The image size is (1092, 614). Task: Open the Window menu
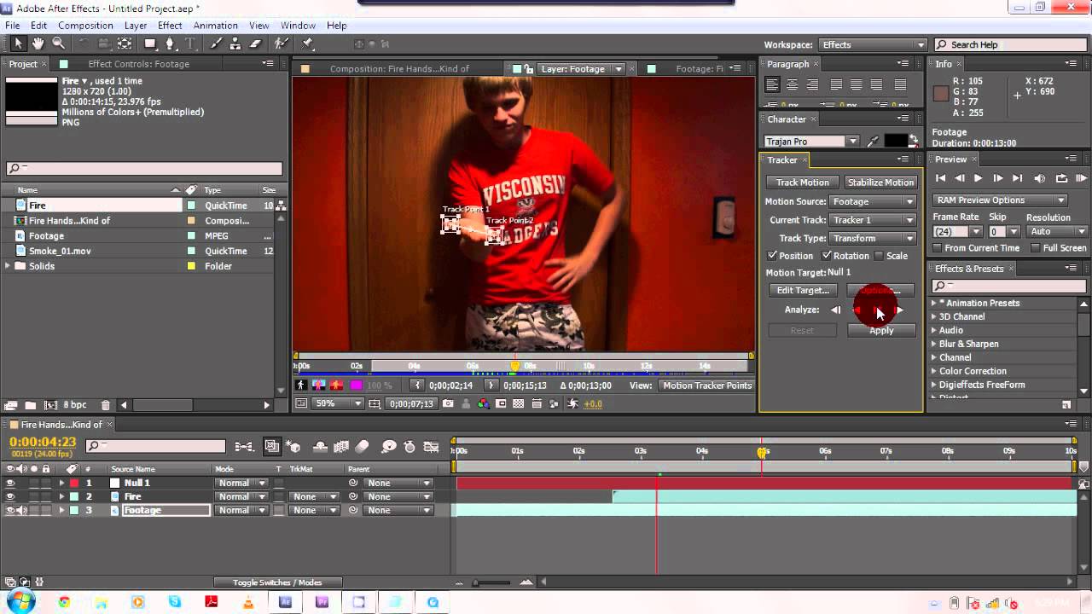[x=298, y=26]
